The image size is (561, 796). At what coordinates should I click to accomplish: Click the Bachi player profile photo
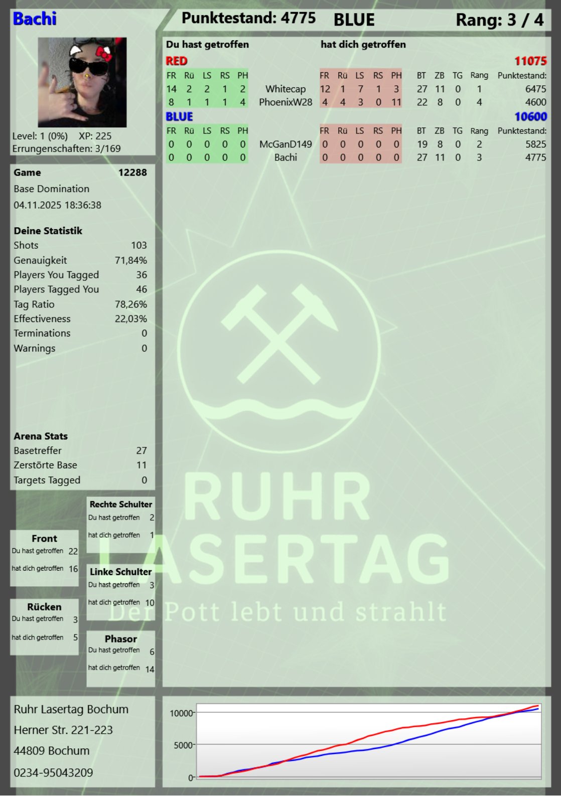82,82
